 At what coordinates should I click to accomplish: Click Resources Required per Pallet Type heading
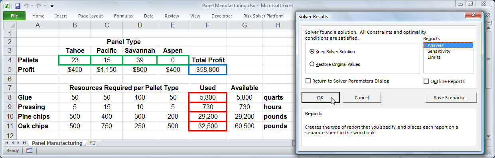tap(124, 88)
